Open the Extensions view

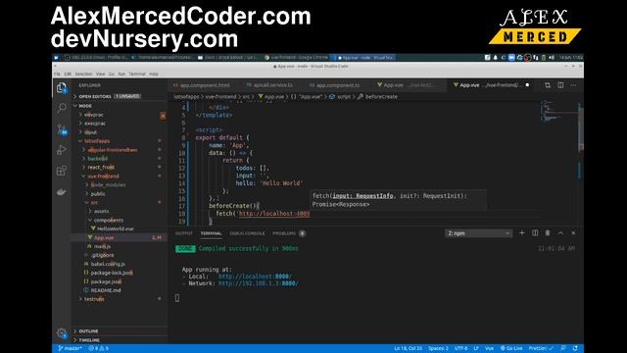click(x=62, y=171)
